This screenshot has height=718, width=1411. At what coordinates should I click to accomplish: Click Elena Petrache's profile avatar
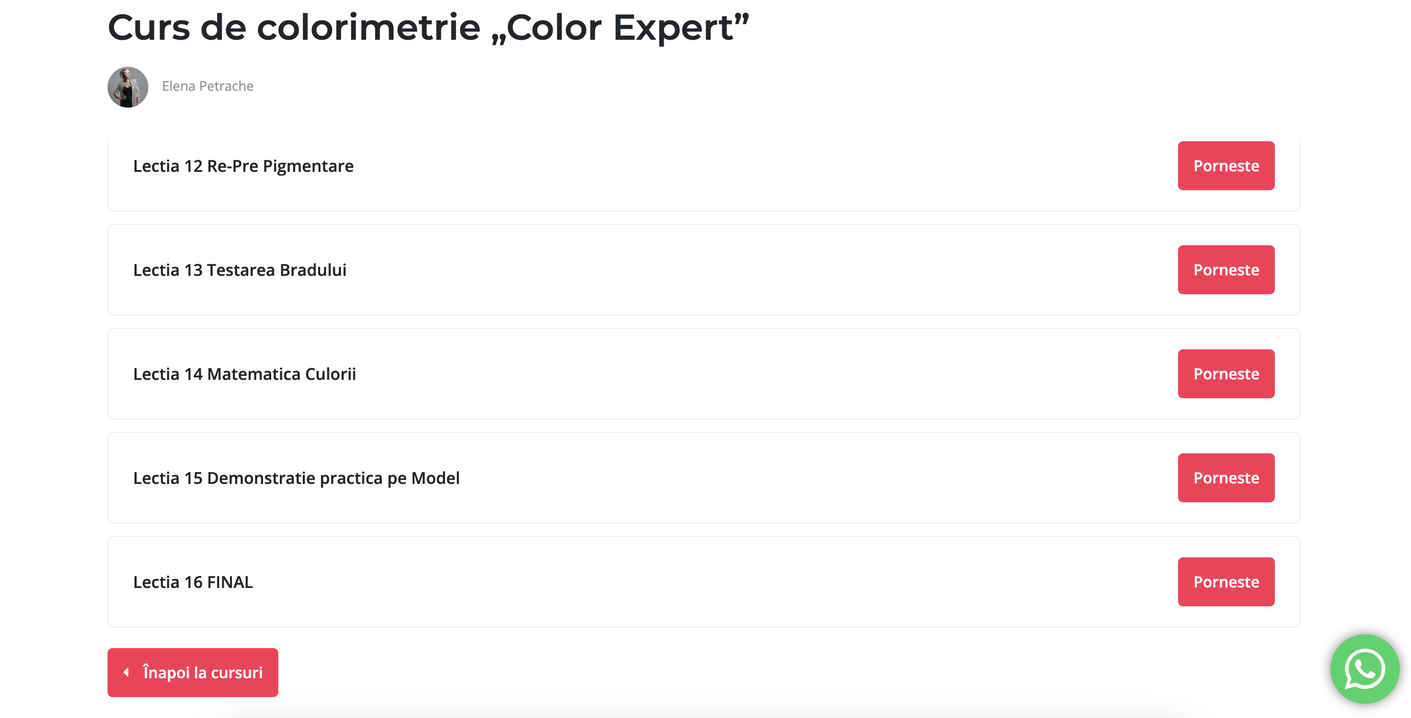click(127, 87)
